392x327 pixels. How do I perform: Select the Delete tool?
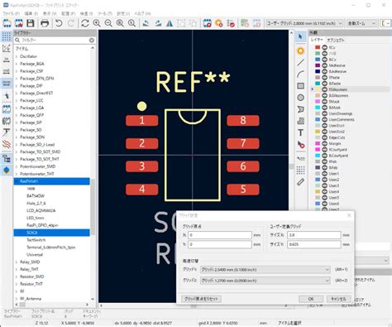tap(300, 144)
